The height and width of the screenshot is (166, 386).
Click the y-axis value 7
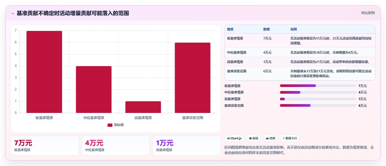16,31
